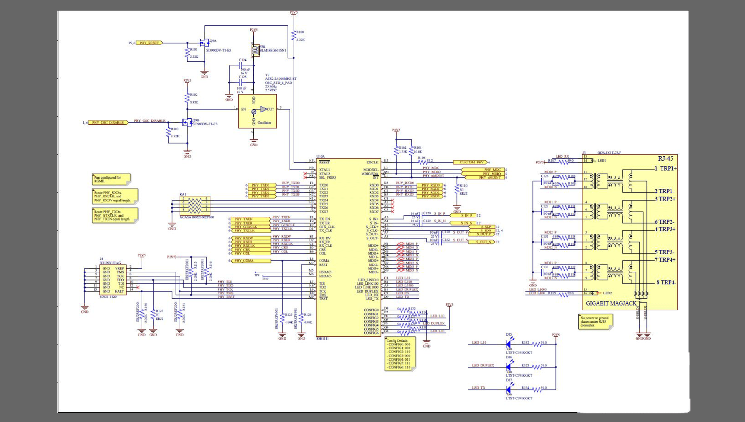Viewport: 745px width, 422px height.
Task: Select the Q9A transistor symbol
Action: coord(204,43)
